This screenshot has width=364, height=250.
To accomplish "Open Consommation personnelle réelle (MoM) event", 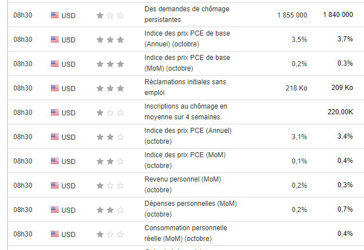I will click(x=185, y=234).
